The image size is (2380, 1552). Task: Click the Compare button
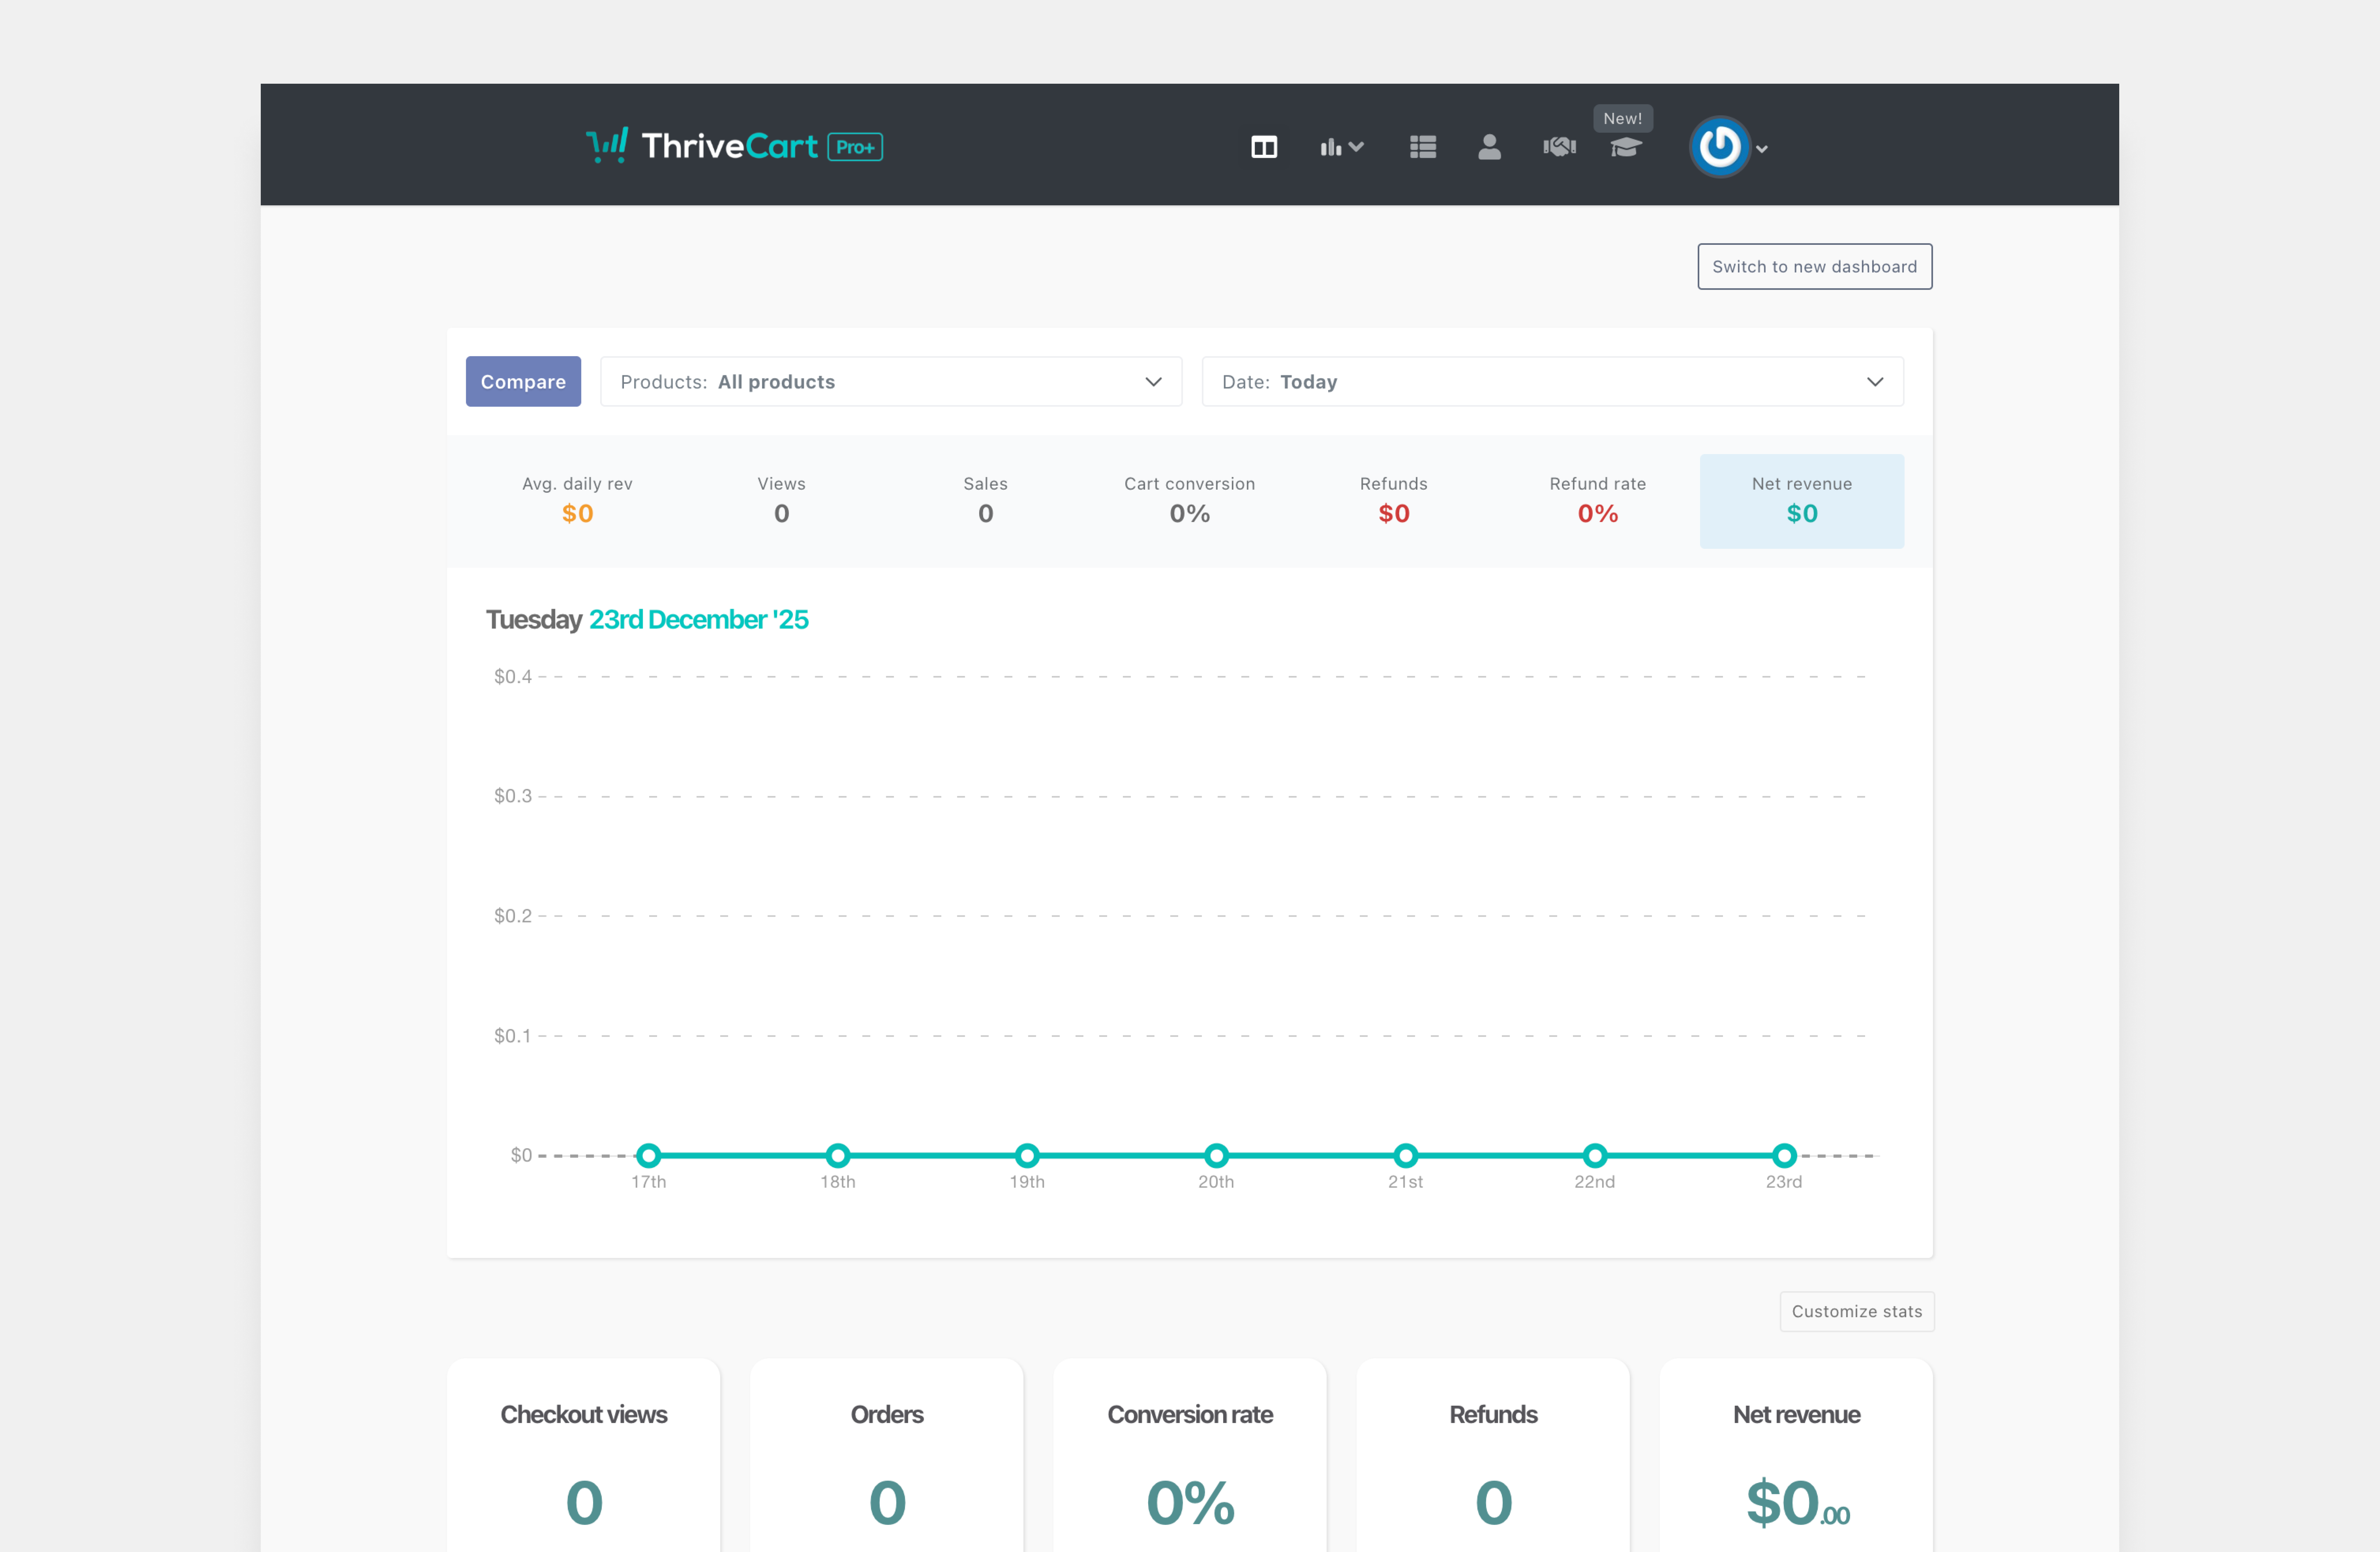coord(522,381)
